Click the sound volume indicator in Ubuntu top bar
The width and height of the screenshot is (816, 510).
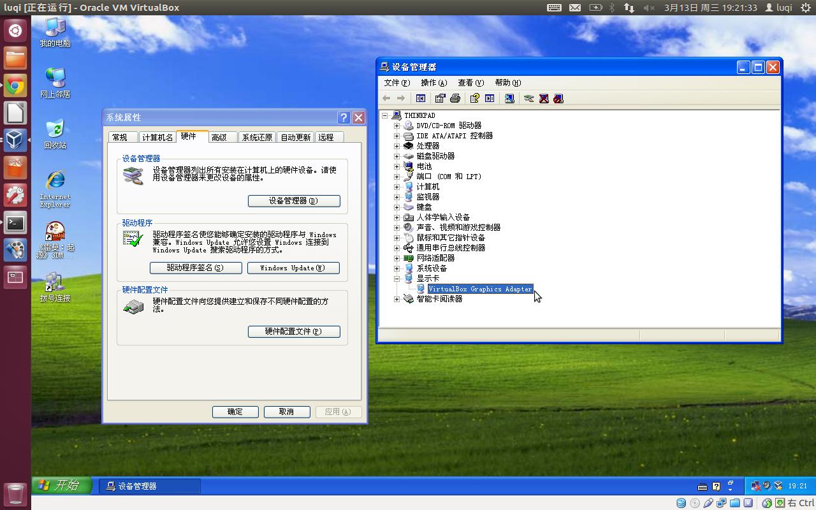[649, 8]
